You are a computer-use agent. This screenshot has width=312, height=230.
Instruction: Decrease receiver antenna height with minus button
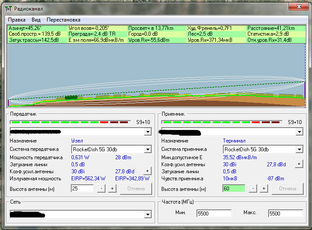coord(253,188)
